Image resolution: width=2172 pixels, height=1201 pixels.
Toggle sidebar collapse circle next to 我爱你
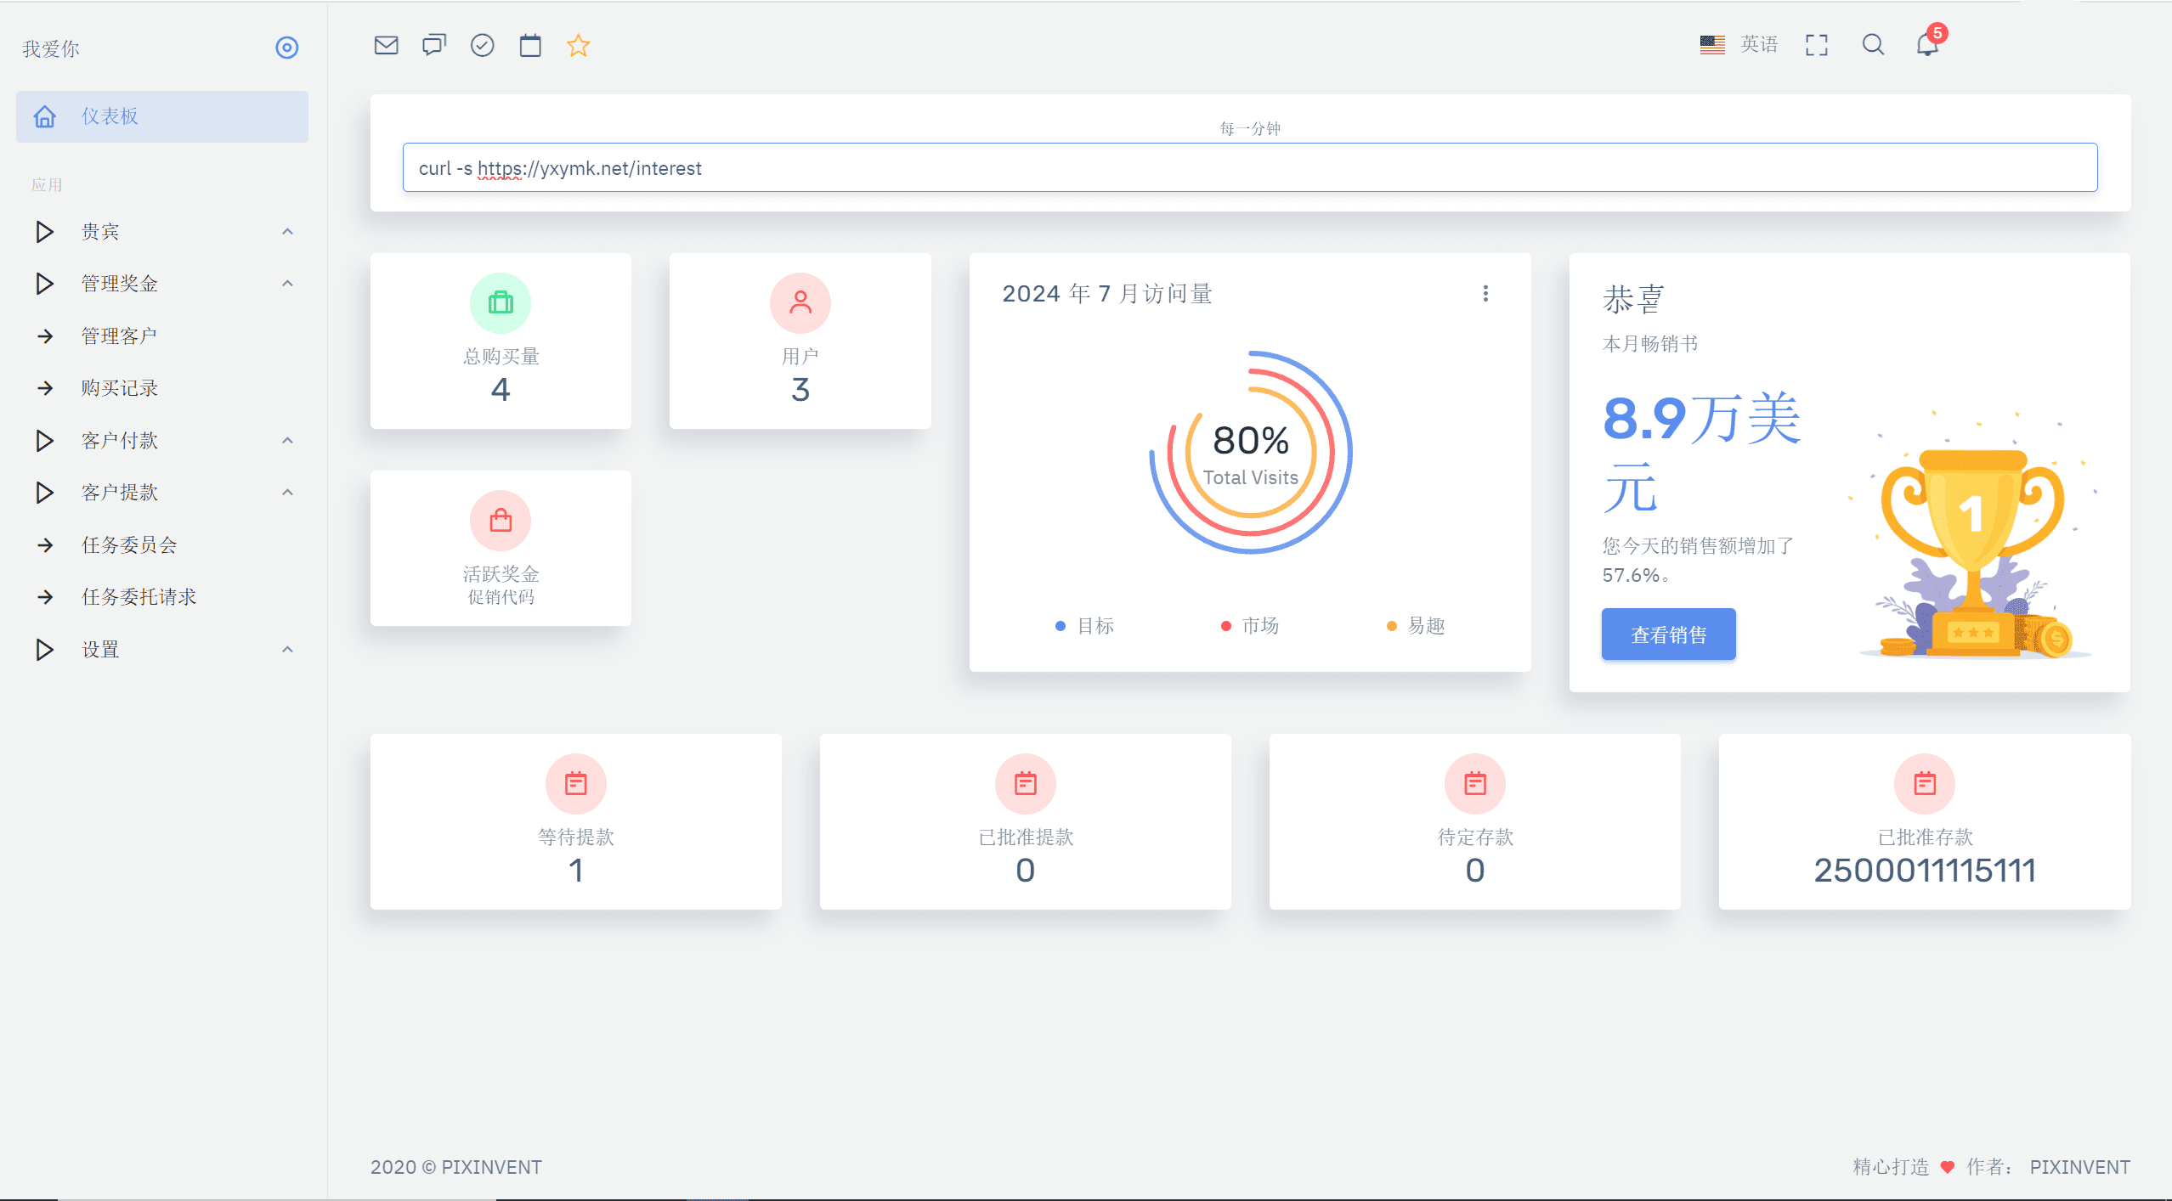tap(287, 48)
